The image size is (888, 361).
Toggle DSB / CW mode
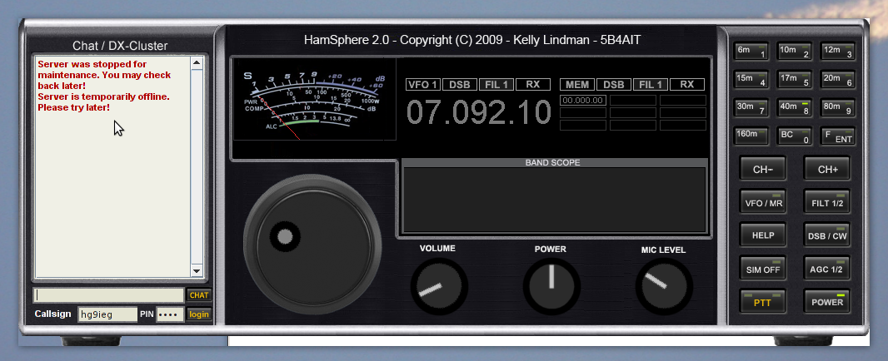[x=827, y=235]
